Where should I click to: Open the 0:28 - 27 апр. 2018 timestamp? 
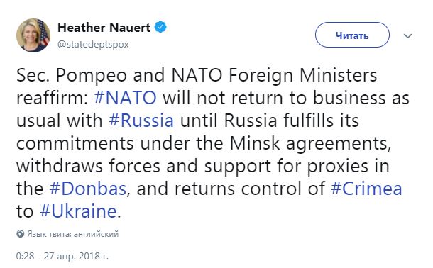62,256
